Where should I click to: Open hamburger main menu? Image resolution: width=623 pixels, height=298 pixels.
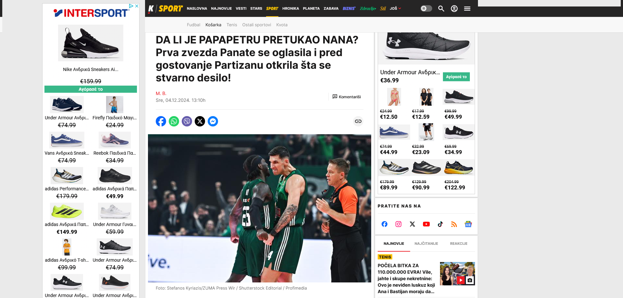tap(467, 8)
